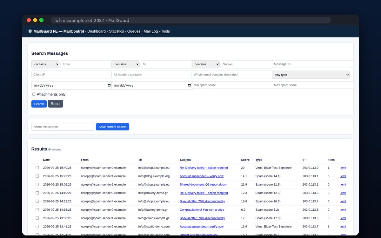Select row checkbox for 2026-09-25 15:06:26
381x238 pixels.
[37, 184]
